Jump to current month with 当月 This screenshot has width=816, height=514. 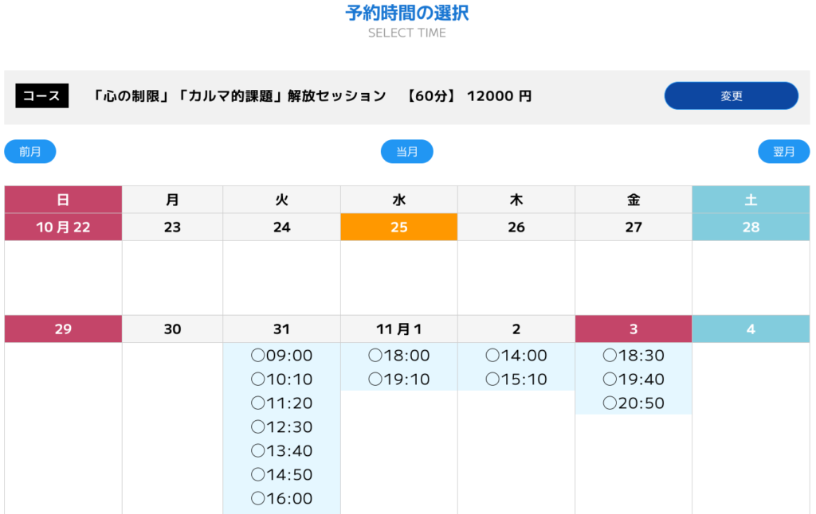[x=406, y=151]
